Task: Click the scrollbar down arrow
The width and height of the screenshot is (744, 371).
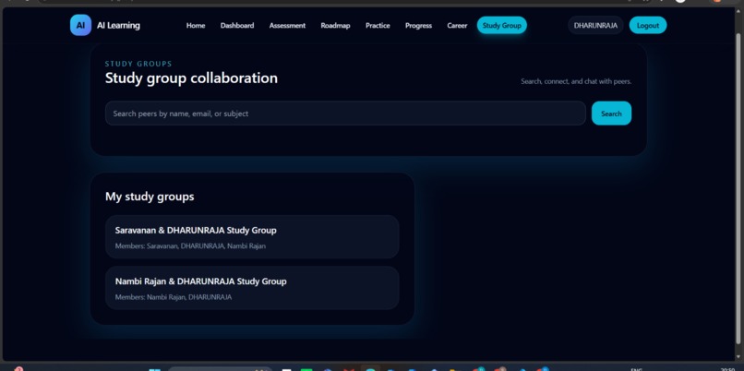Action: coord(738,357)
